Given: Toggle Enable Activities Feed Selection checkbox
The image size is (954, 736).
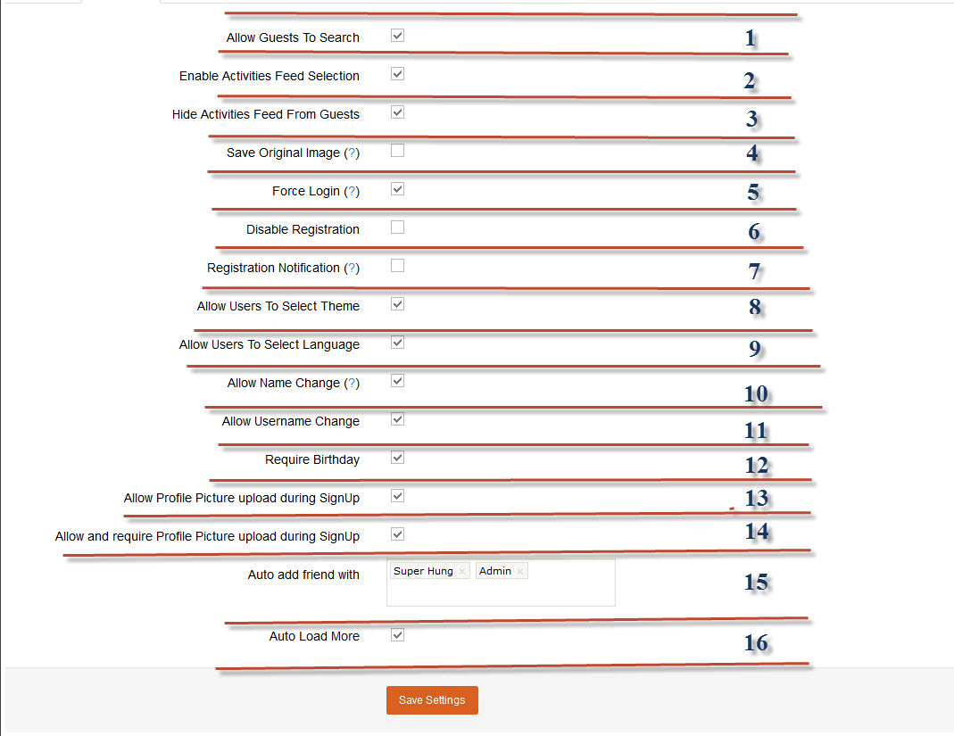Looking at the screenshot, I should (x=397, y=74).
